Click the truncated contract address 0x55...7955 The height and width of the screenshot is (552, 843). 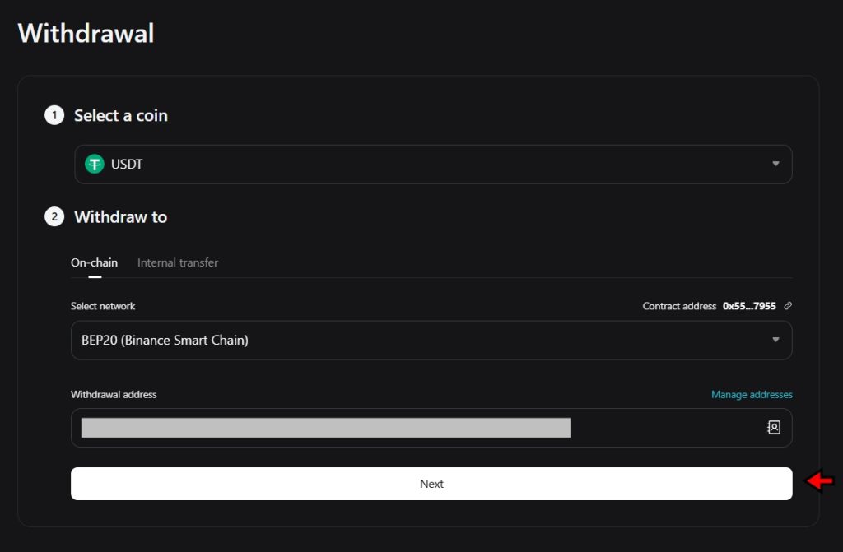(x=750, y=305)
